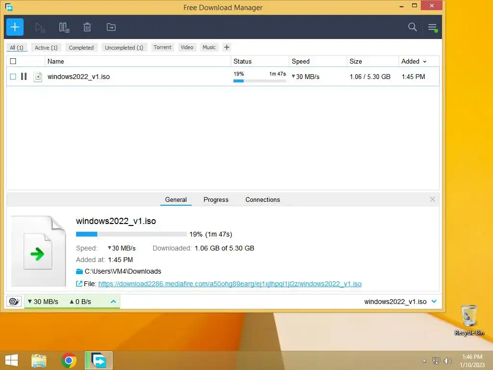Collapse the bottom speed panel chevron

click(114, 302)
